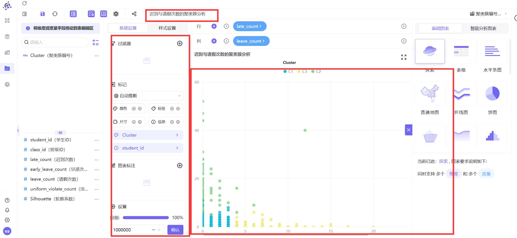The height and width of the screenshot is (238, 517).
Task: Open the user avatar 'va'
Action: coord(7,231)
